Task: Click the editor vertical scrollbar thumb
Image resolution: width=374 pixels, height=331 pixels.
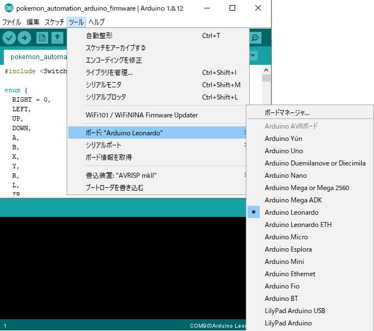Action: pyautogui.click(x=266, y=78)
